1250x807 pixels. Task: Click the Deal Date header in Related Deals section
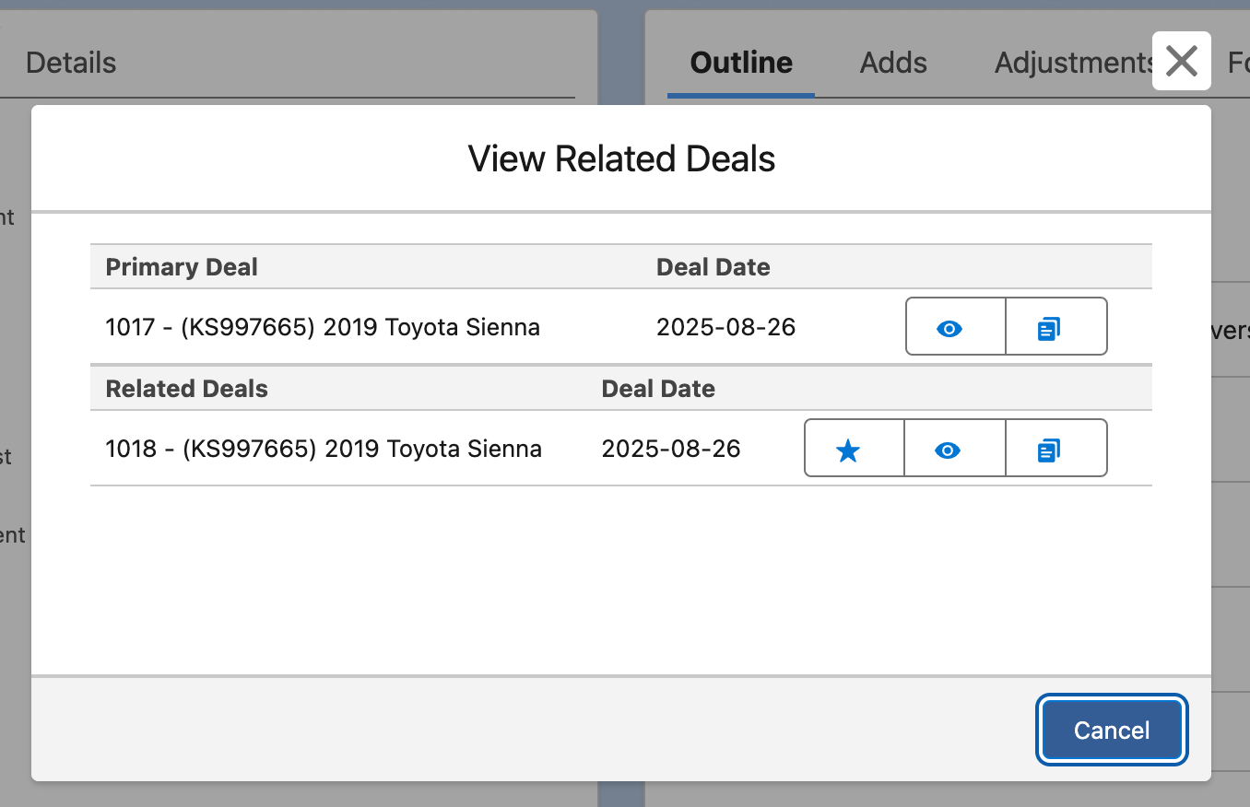(x=658, y=389)
